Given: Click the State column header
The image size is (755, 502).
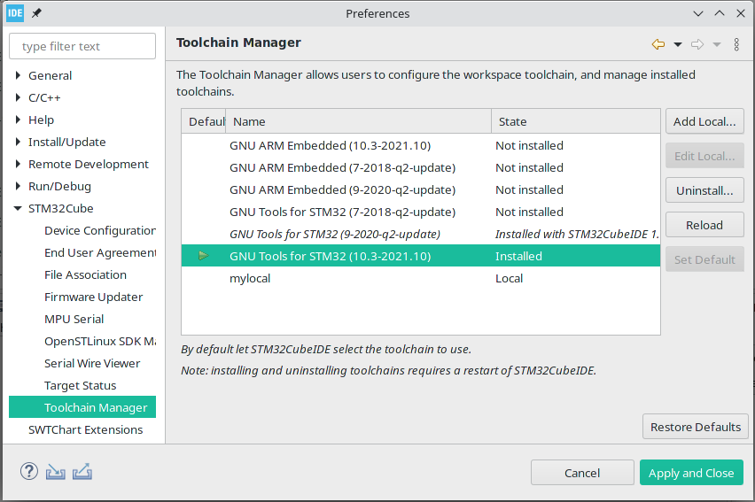Looking at the screenshot, I should tap(575, 121).
